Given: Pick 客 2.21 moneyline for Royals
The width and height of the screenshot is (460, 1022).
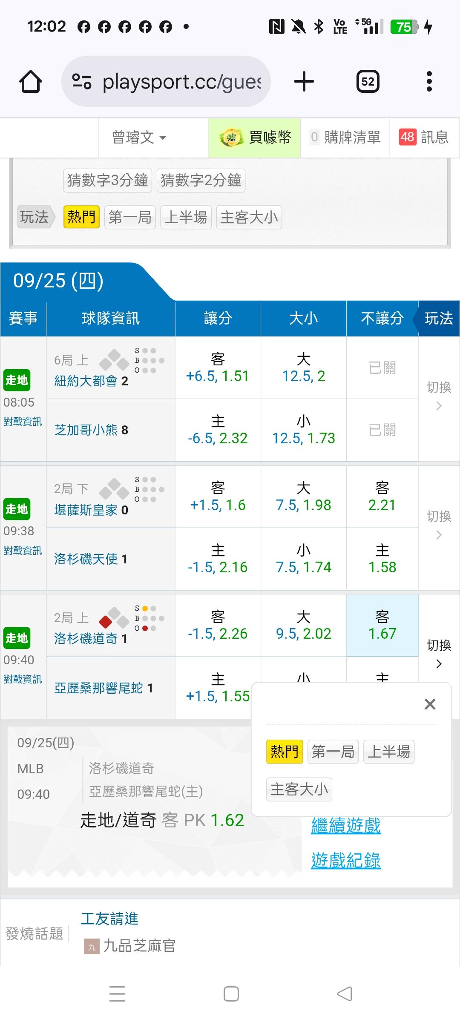Looking at the screenshot, I should (x=382, y=497).
